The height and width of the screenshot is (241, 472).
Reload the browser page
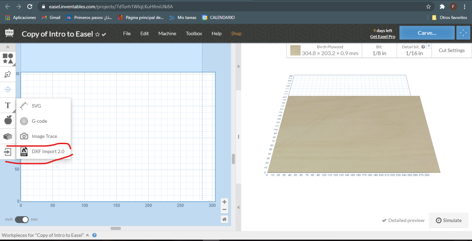coord(30,7)
